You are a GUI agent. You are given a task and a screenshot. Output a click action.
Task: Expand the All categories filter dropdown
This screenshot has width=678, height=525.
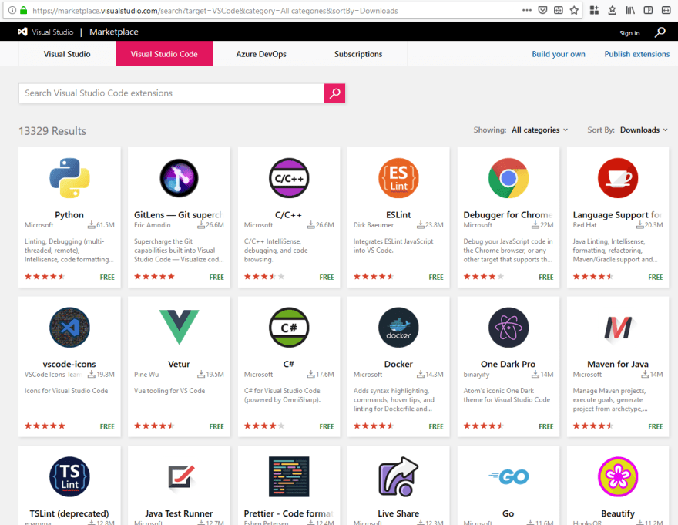[539, 130]
